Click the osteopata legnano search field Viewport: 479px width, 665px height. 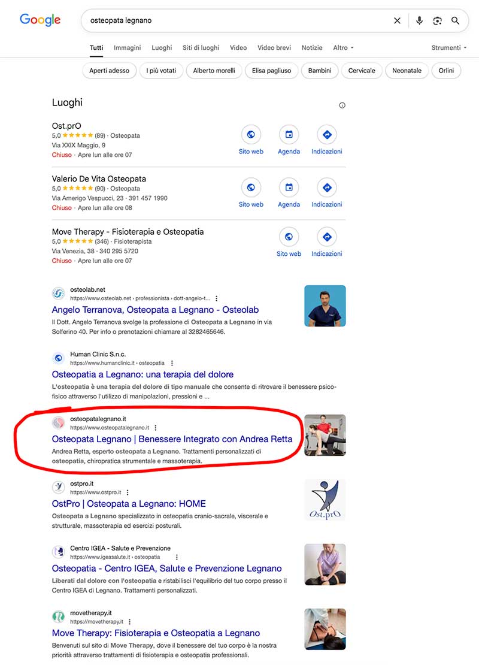tap(237, 20)
